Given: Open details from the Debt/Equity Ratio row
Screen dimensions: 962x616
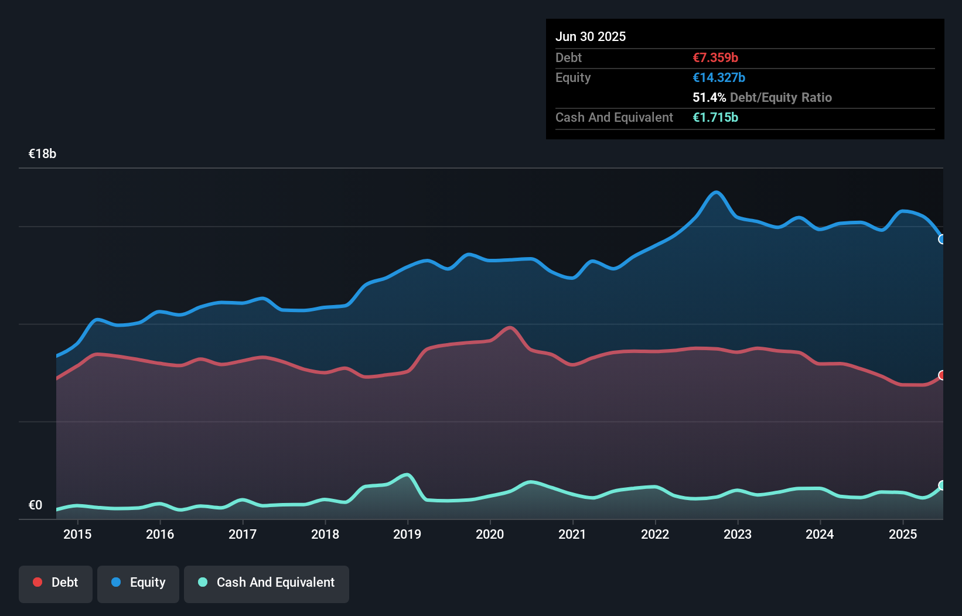Looking at the screenshot, I should click(x=762, y=97).
